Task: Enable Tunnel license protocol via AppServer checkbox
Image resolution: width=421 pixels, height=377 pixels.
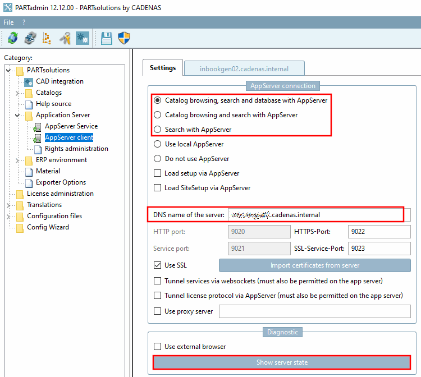Action: coord(158,296)
